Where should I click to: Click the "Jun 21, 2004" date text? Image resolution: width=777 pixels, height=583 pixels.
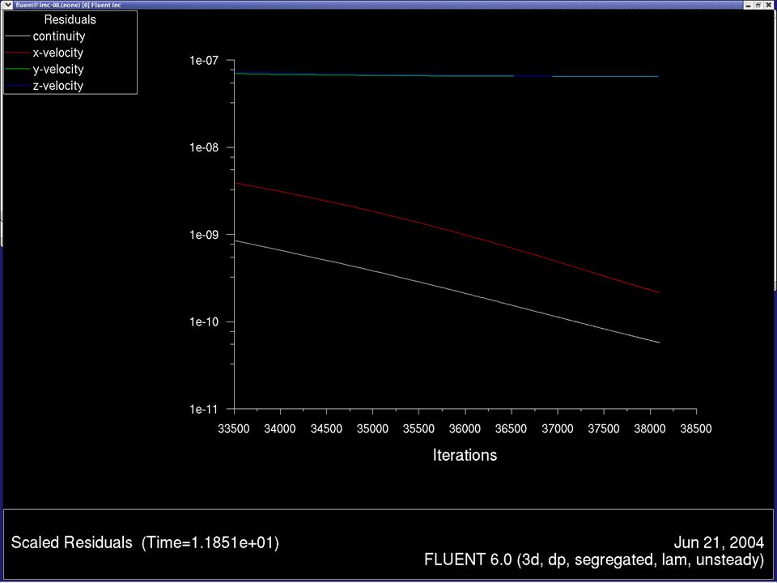[x=719, y=543]
